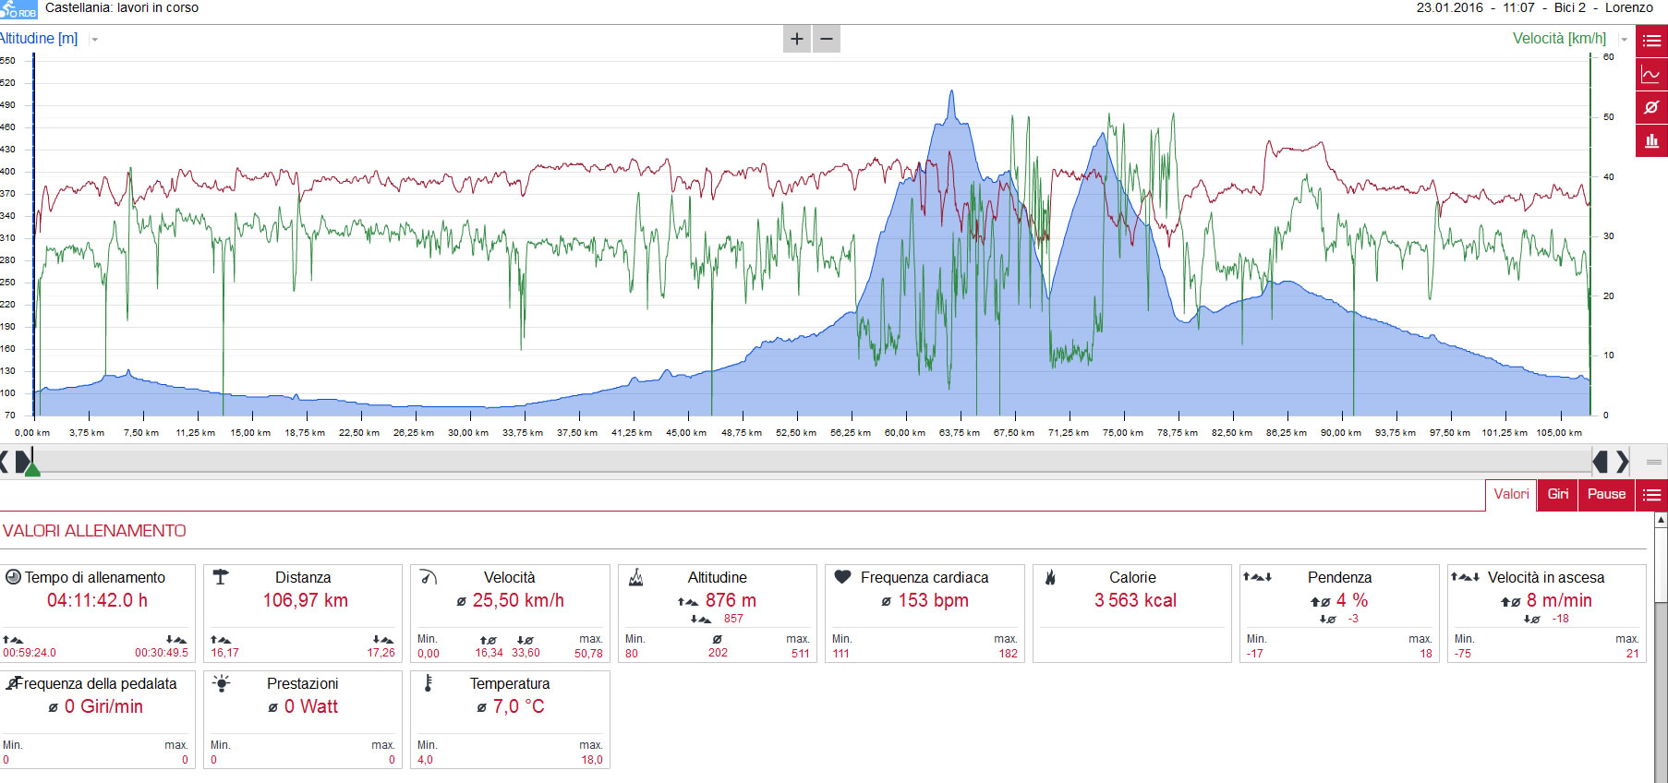
Task: Select ascent altitude value 876 m
Action: pos(731,600)
